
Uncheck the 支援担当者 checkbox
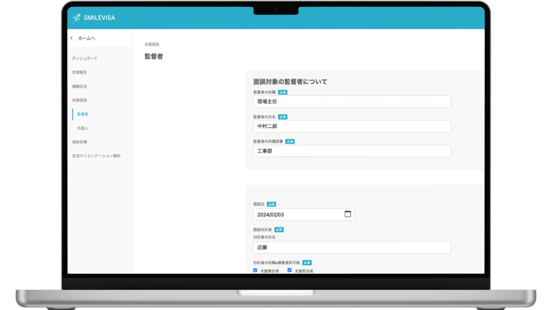click(290, 270)
